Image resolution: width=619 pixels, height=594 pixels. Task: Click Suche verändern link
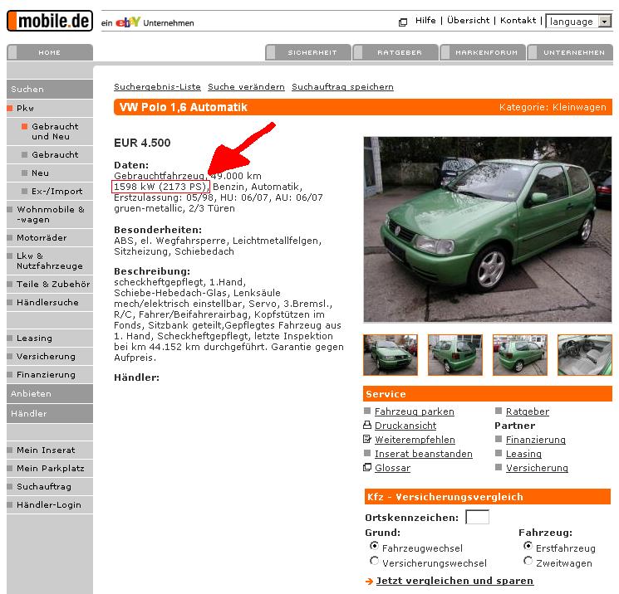pos(246,87)
